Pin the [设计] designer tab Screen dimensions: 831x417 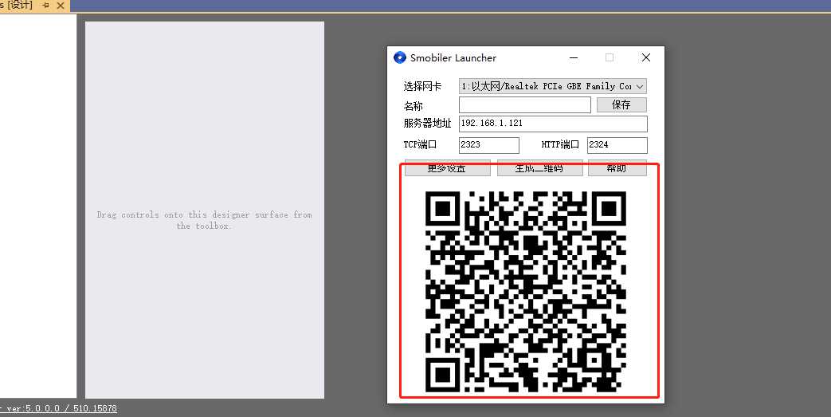(46, 6)
